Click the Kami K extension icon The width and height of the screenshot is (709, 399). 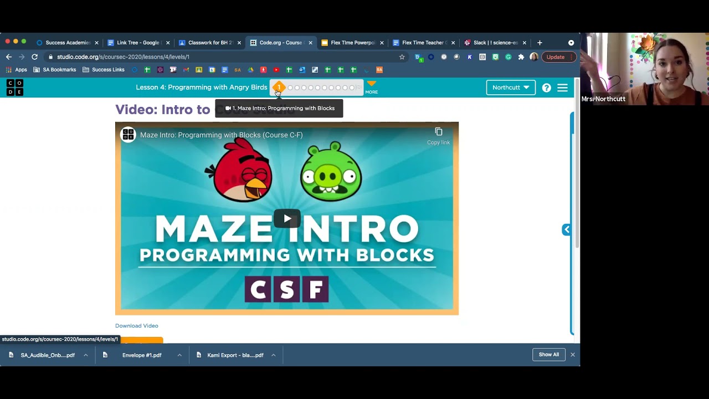(x=470, y=57)
